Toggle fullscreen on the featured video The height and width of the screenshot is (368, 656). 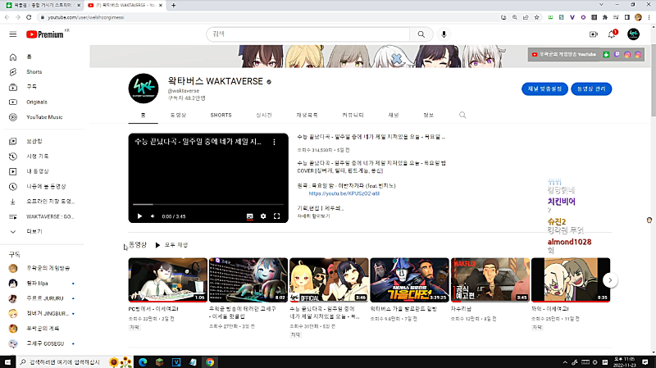tap(277, 216)
